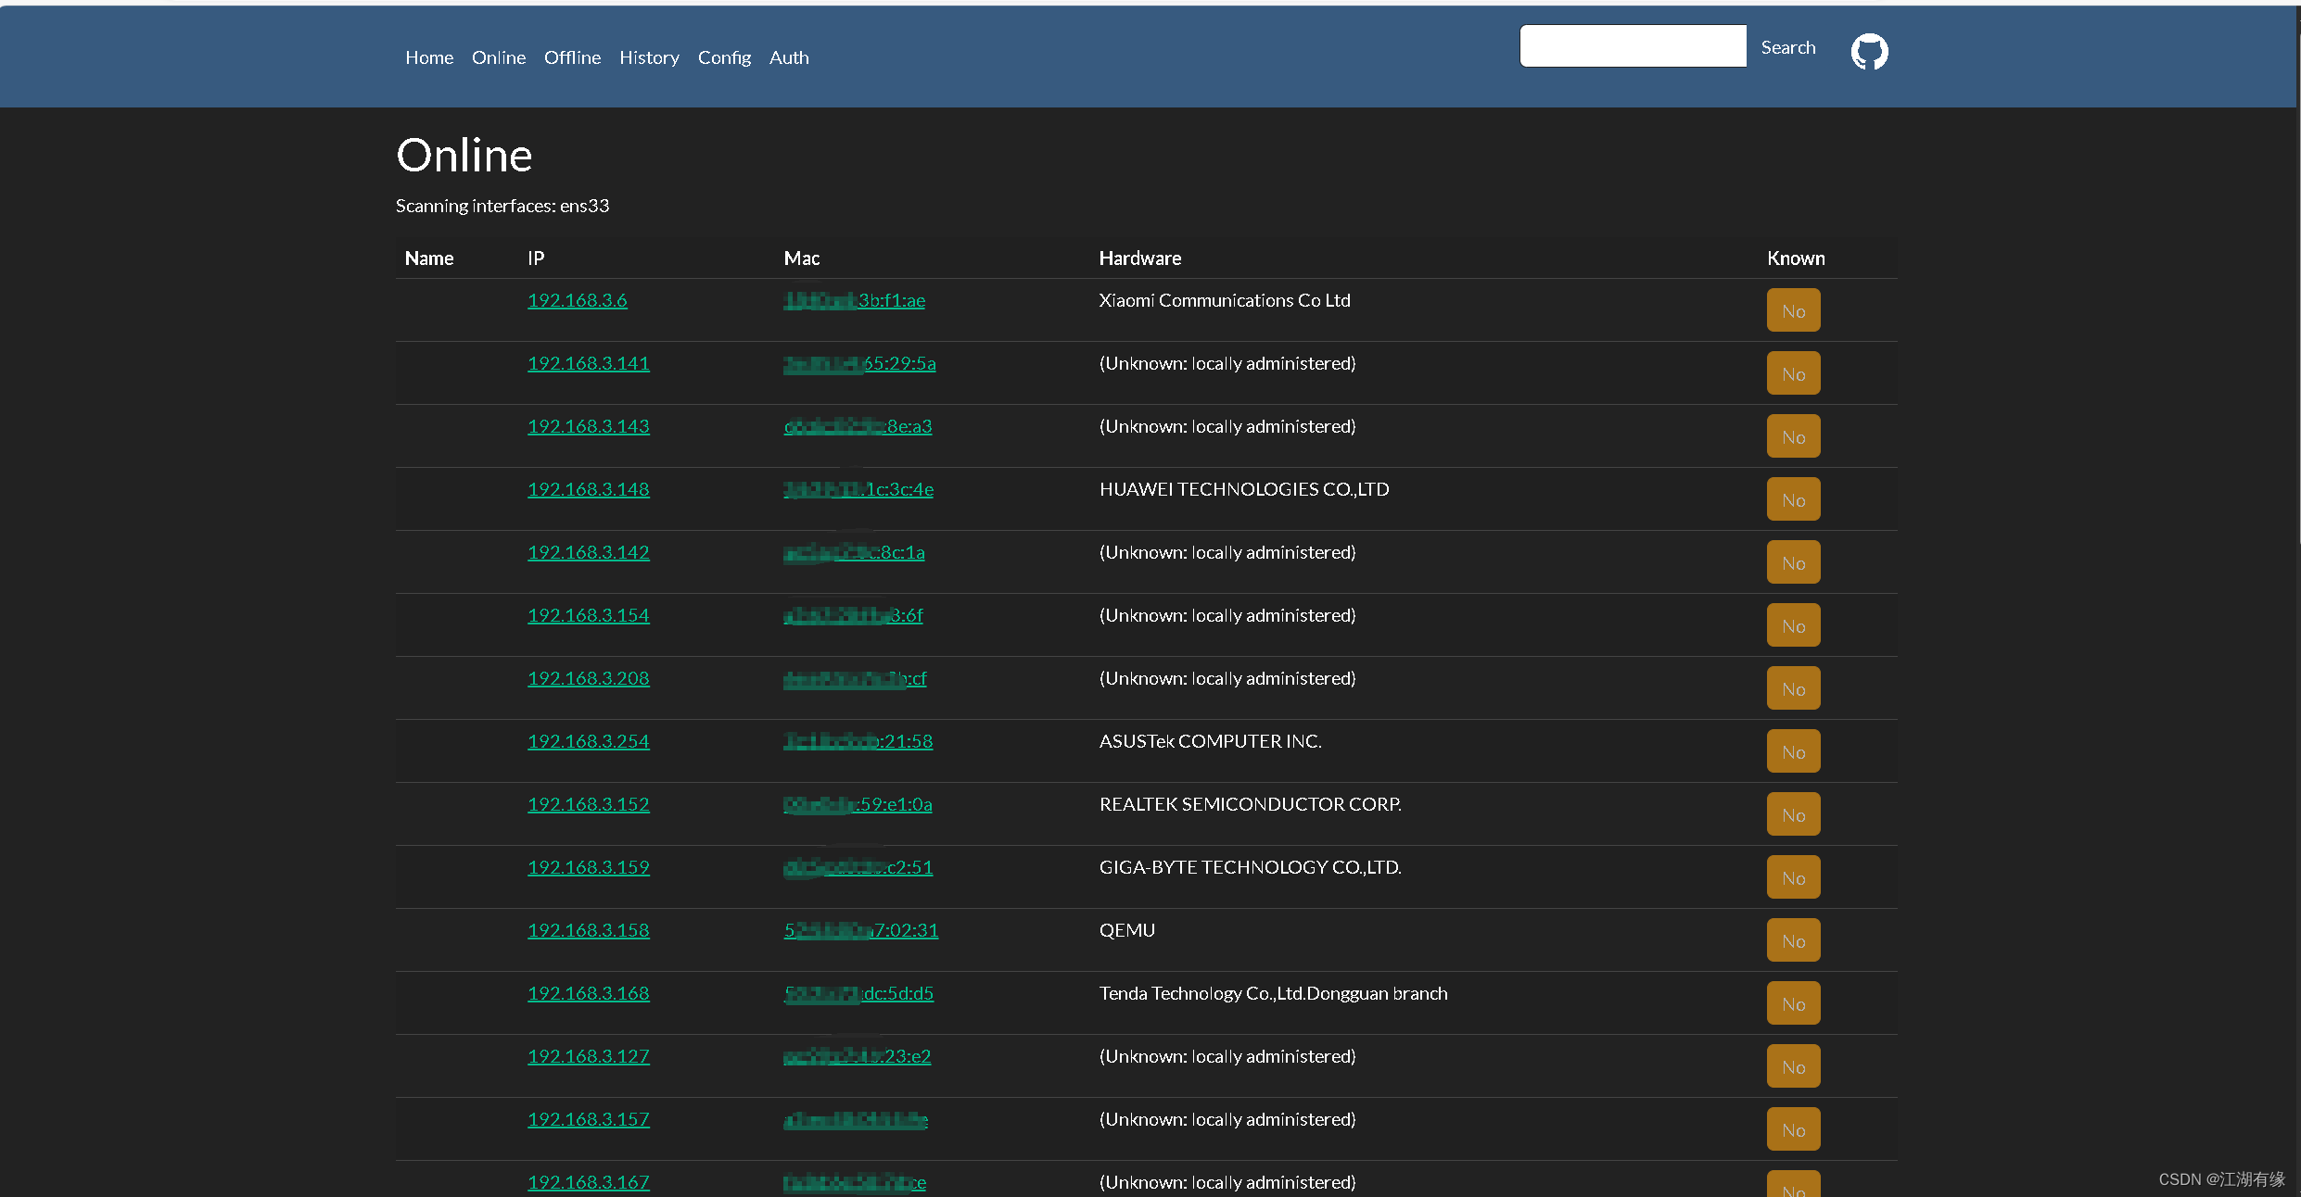Open IP link 192.168.3.254

[588, 741]
